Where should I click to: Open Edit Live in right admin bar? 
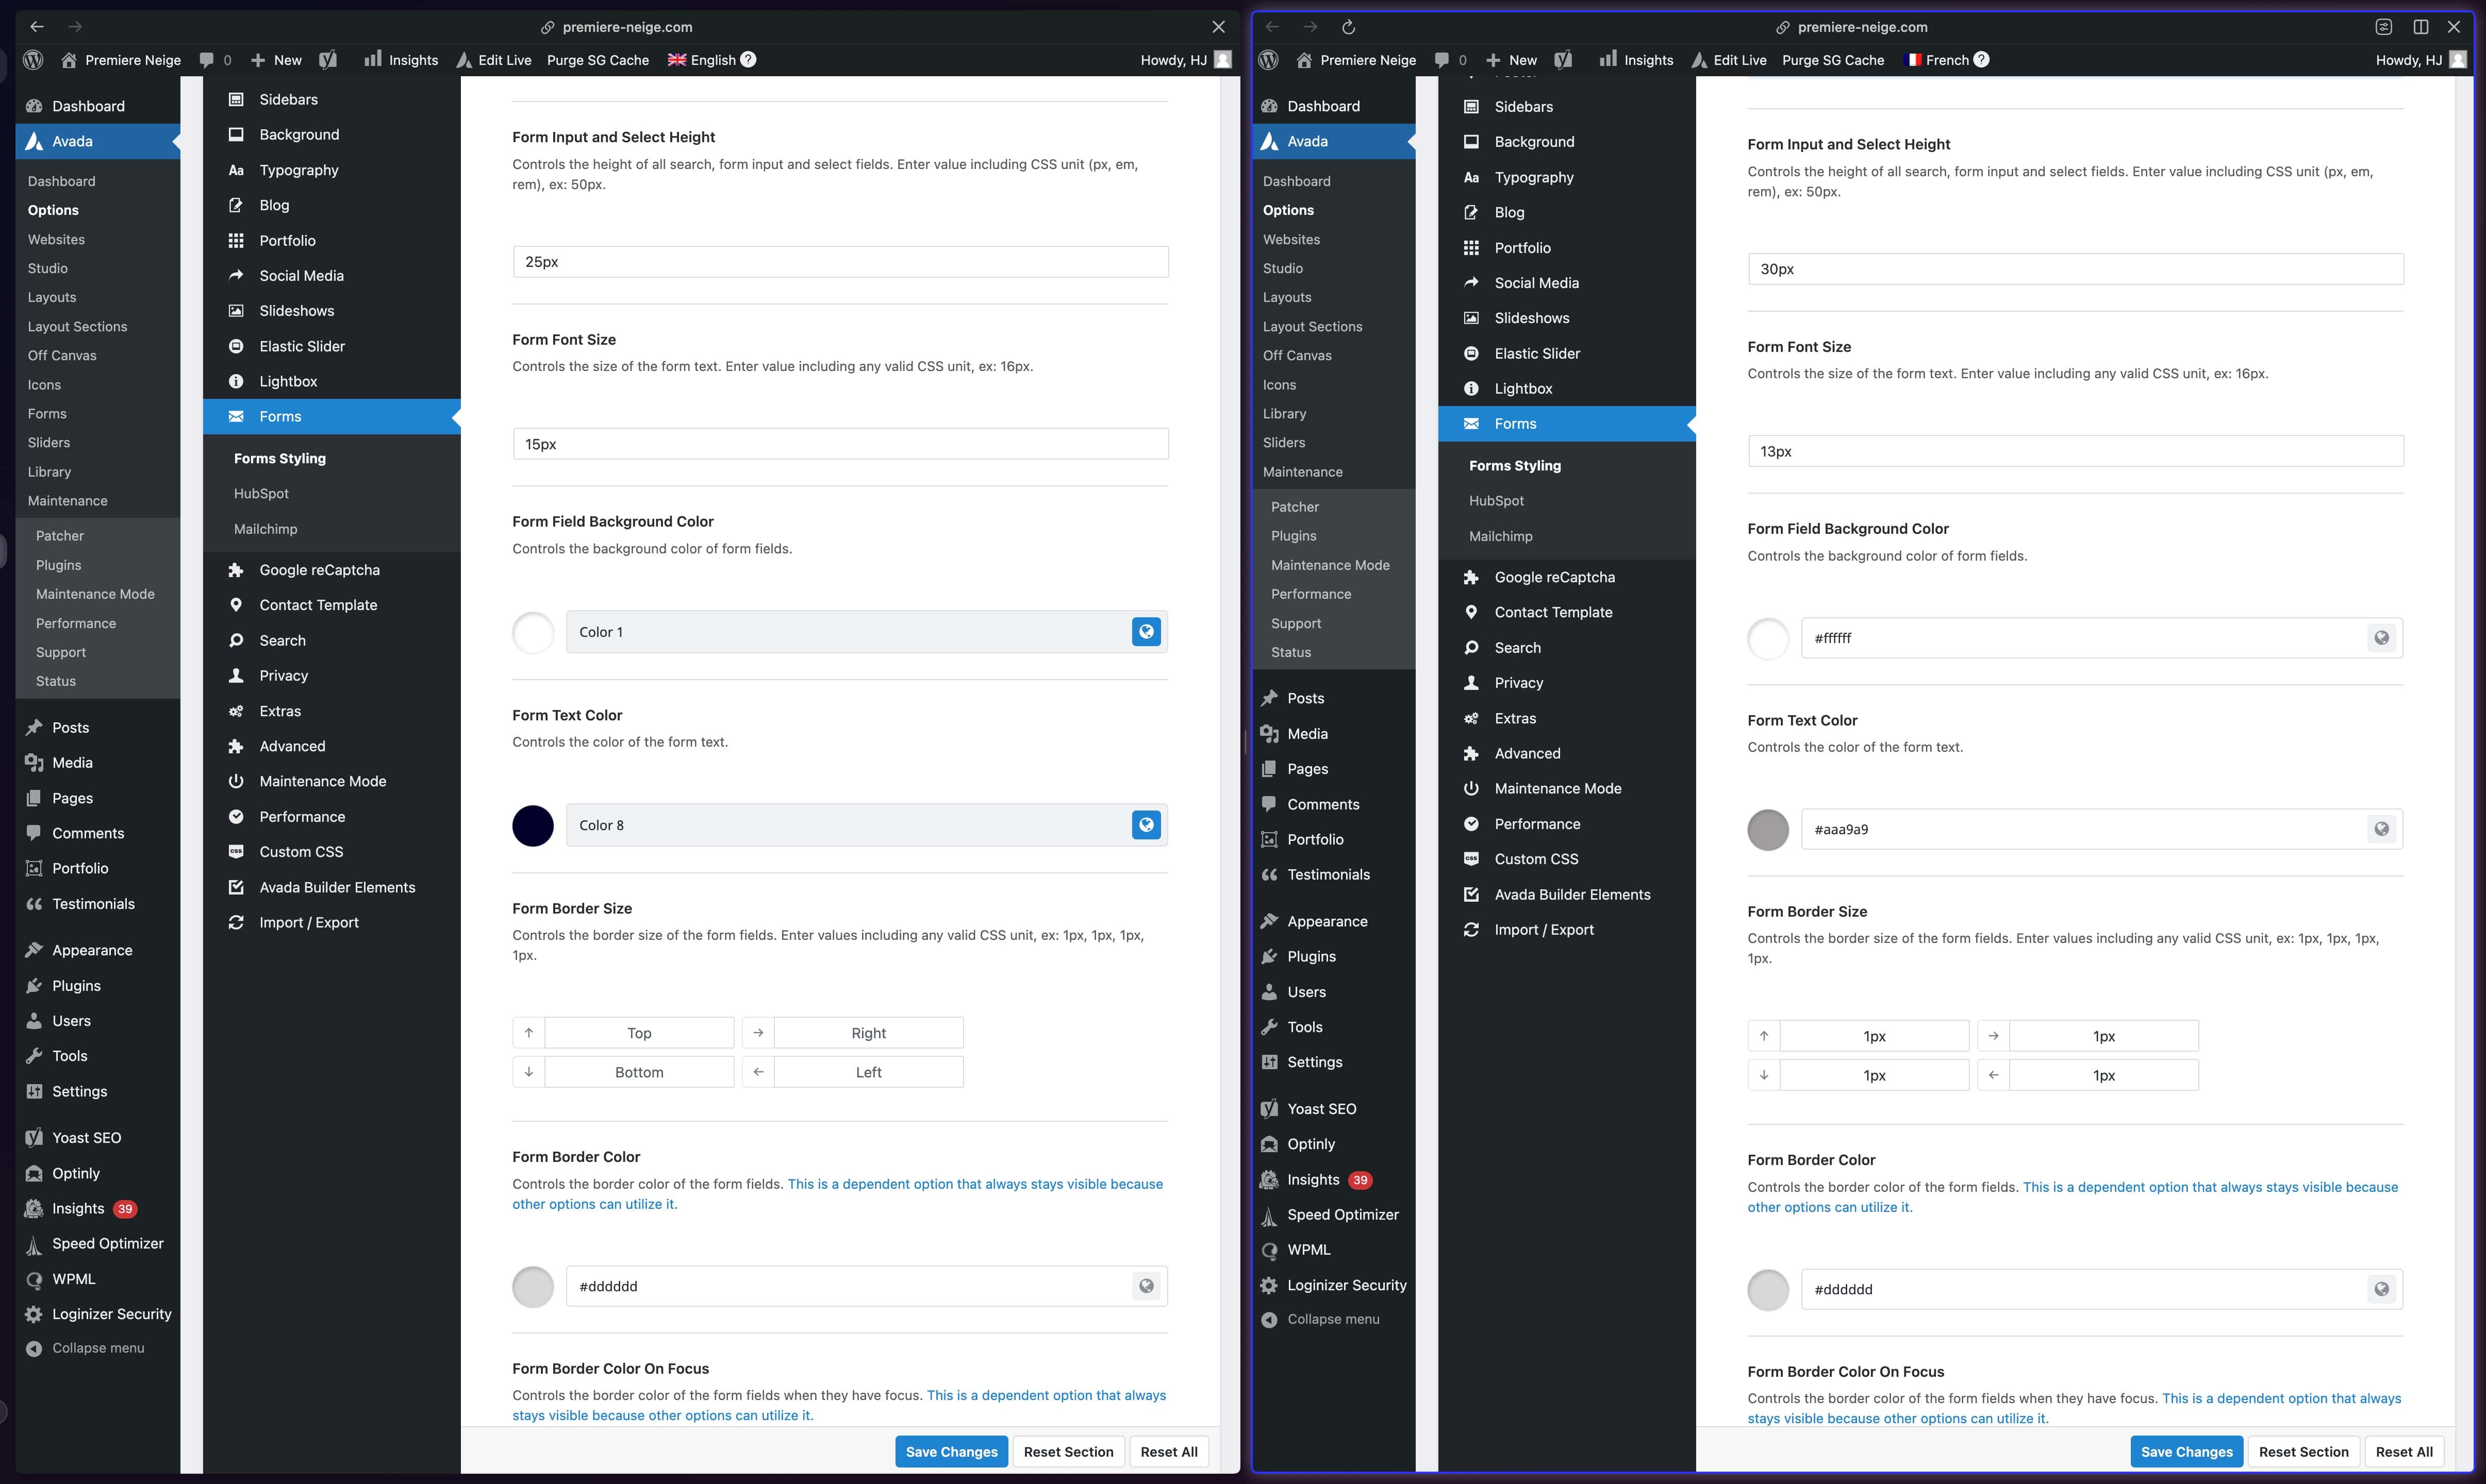(x=1729, y=60)
